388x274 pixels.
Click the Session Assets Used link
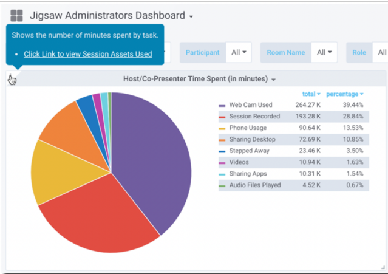coord(87,54)
